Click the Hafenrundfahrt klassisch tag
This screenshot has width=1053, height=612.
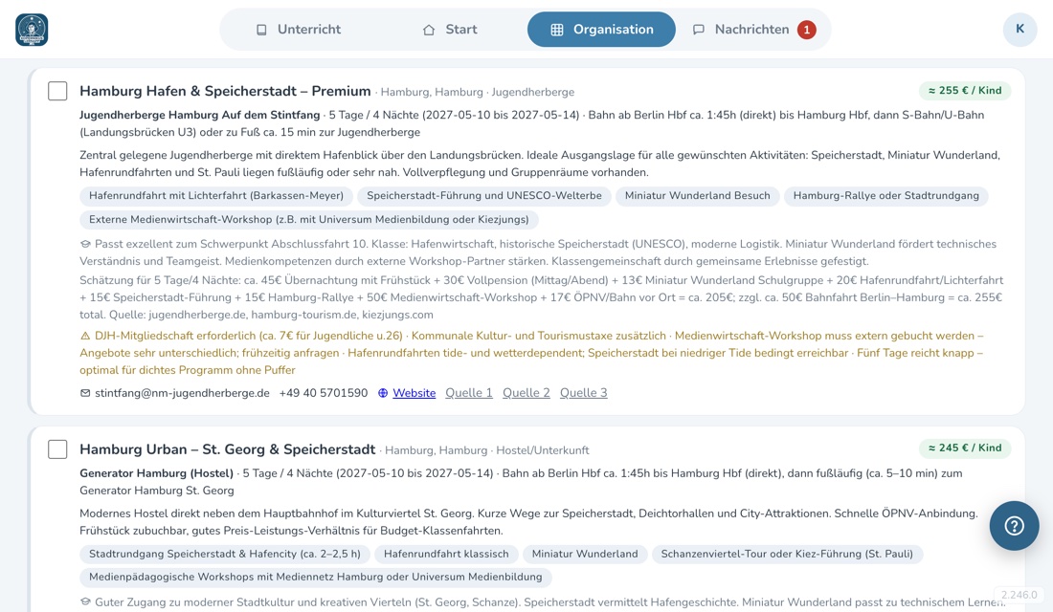446,555
